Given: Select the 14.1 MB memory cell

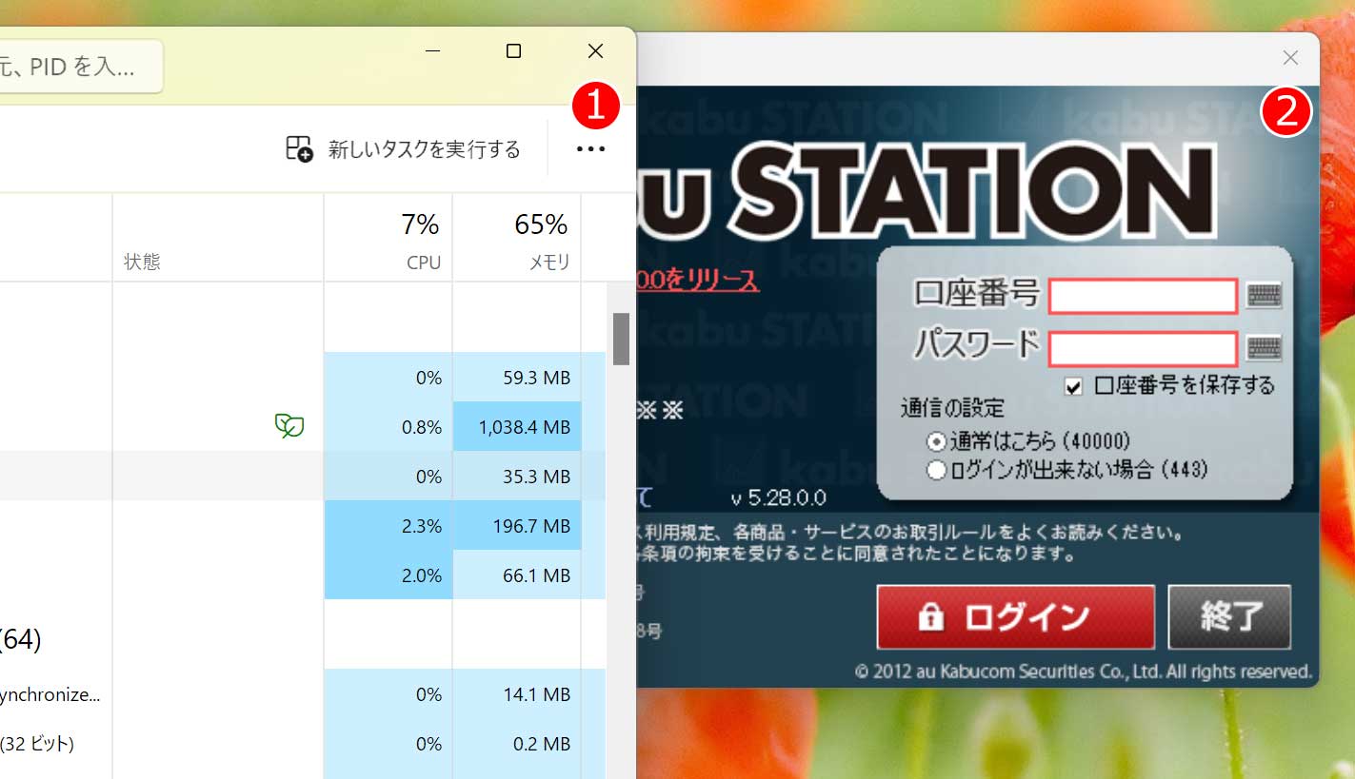Looking at the screenshot, I should [517, 694].
